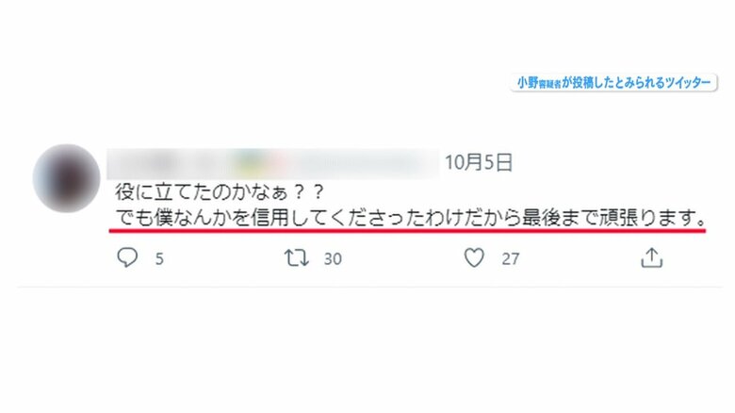Click the reply speech bubble icon
The width and height of the screenshot is (735, 413).
click(x=127, y=257)
